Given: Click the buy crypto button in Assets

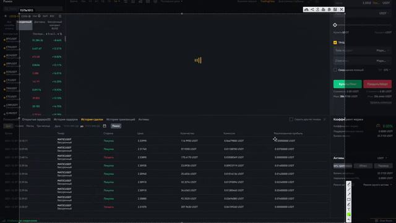Looking at the screenshot, I should tap(343, 166).
